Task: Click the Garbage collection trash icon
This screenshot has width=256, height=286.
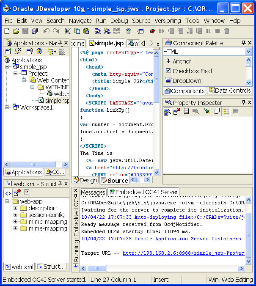Action: (227, 31)
